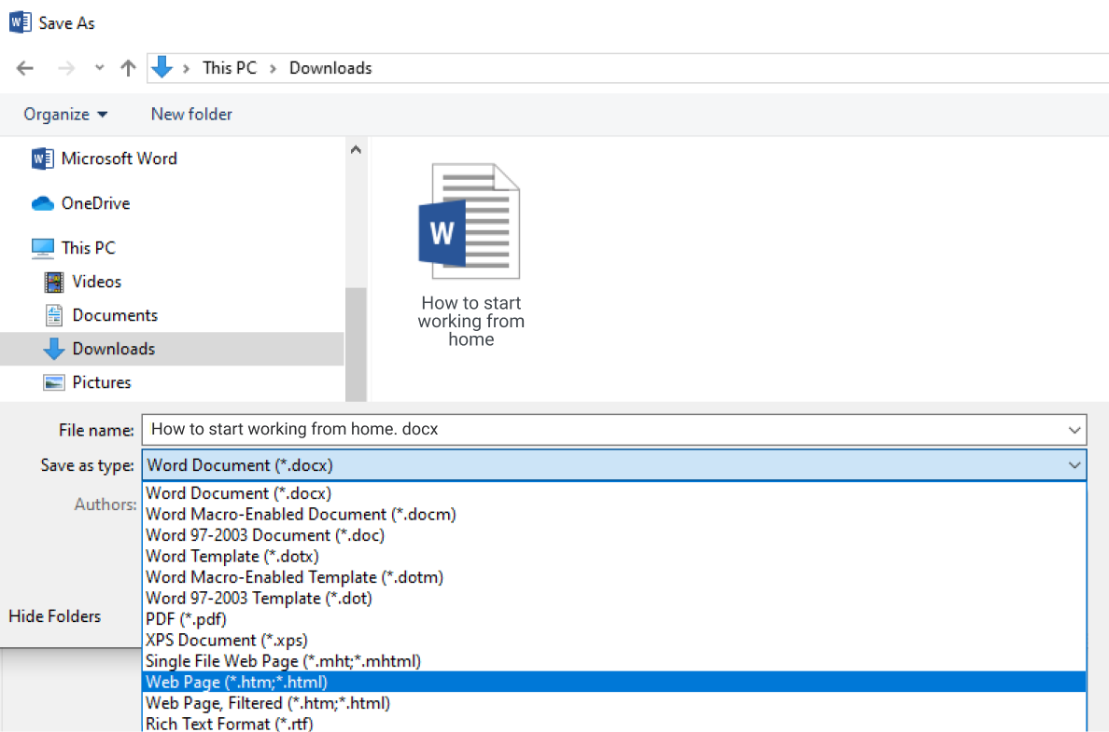The height and width of the screenshot is (732, 1109).
Task: Click the Hide Folders button
Action: tap(54, 615)
